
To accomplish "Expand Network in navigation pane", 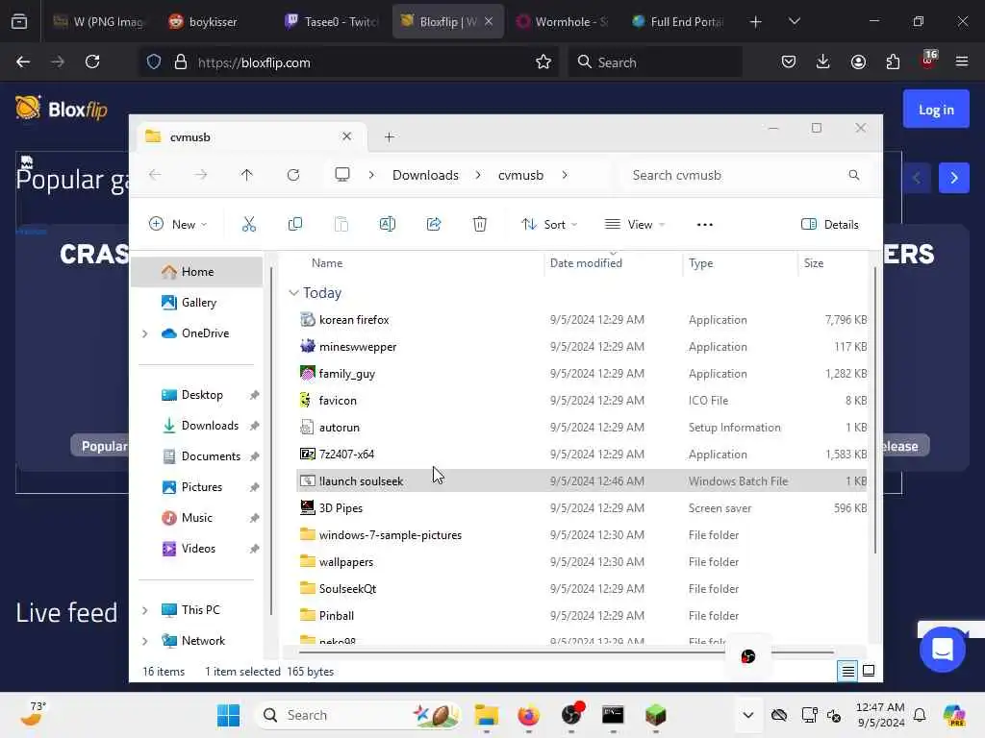I will [145, 641].
